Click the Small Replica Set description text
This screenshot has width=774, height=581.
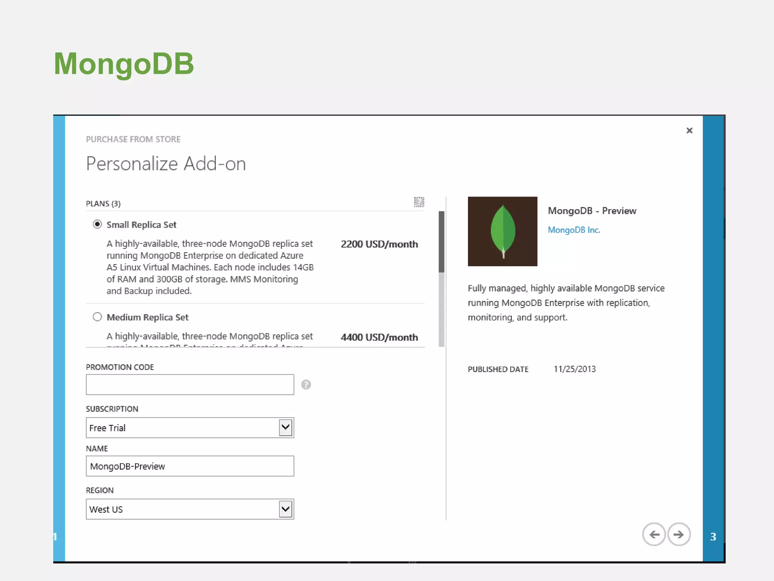tap(210, 267)
